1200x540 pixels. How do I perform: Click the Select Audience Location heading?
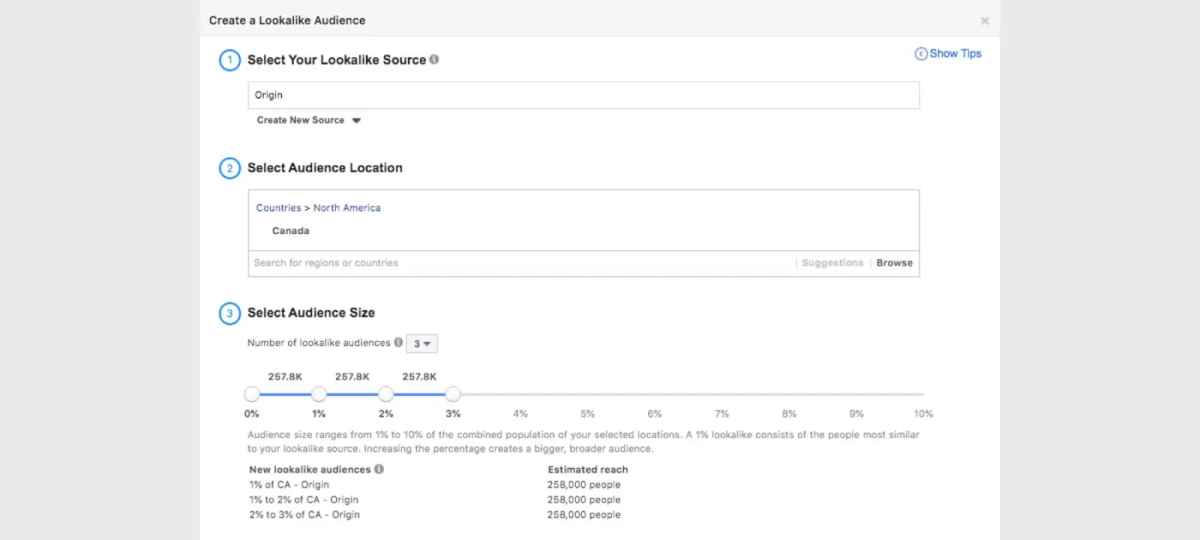tap(325, 168)
